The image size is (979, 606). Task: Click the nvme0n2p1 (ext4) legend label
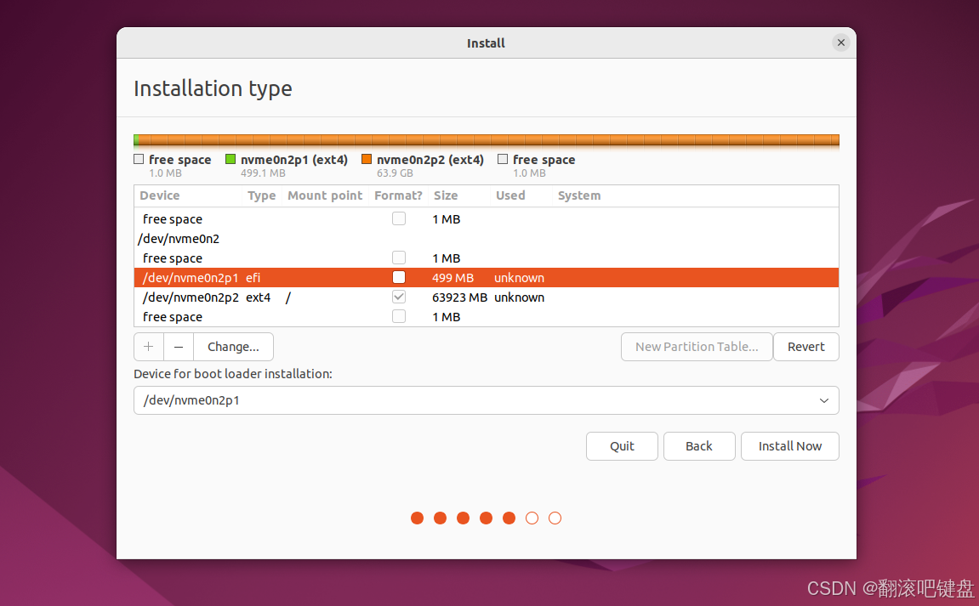(x=294, y=160)
